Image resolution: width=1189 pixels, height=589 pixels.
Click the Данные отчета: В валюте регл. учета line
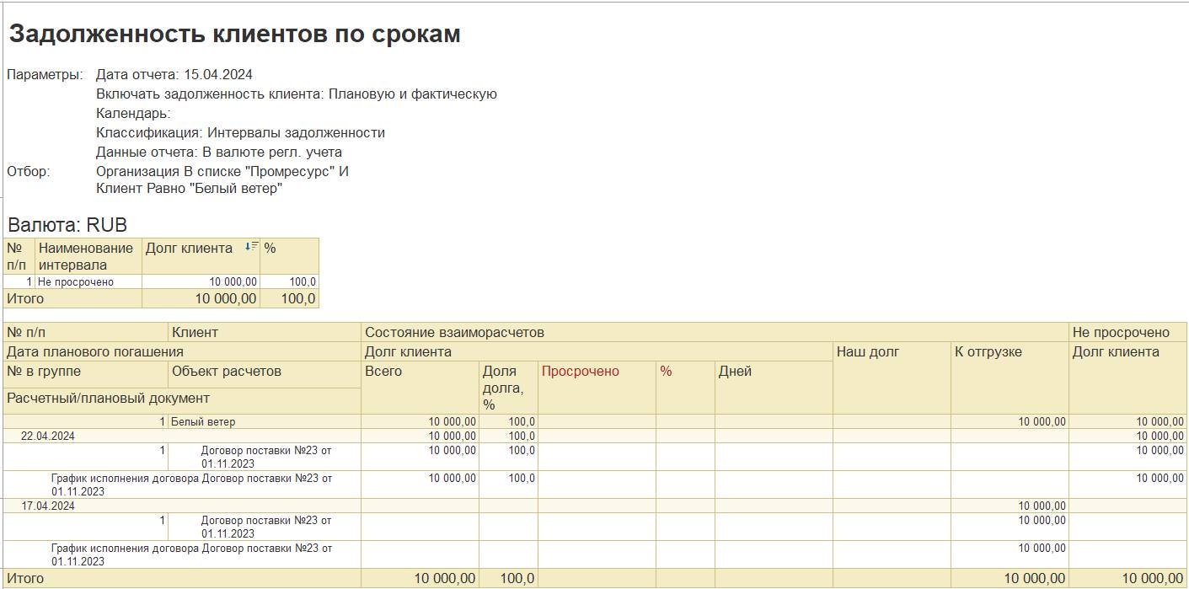click(219, 153)
